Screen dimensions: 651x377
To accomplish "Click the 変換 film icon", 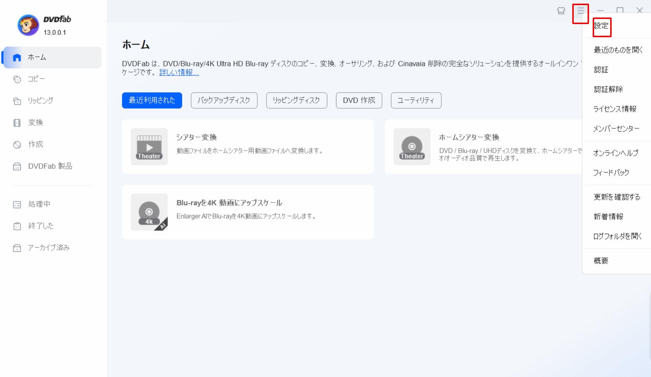I will 17,123.
